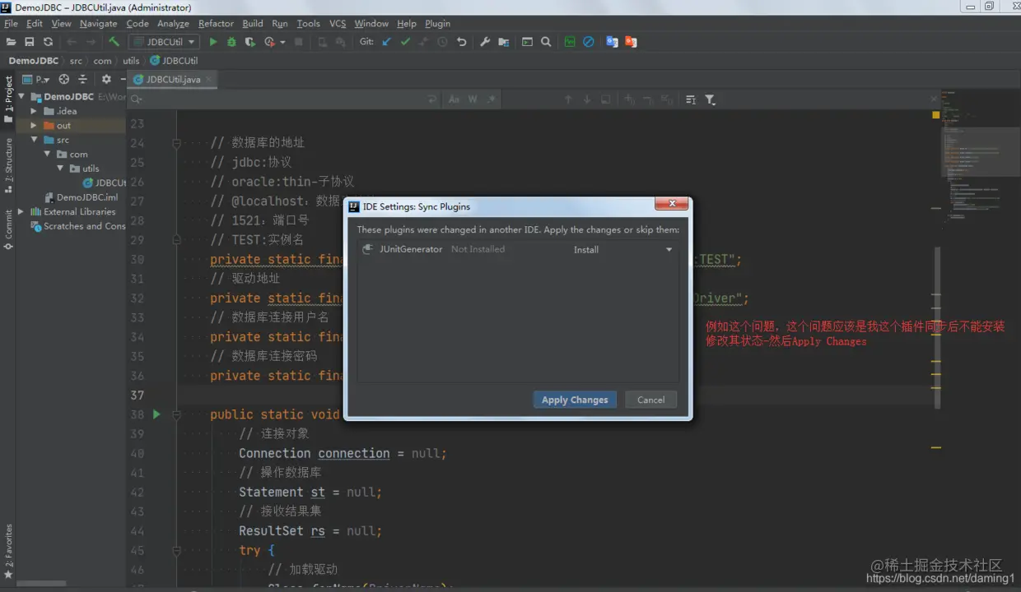
Task: Click utils in the breadcrumb path
Action: click(131, 61)
